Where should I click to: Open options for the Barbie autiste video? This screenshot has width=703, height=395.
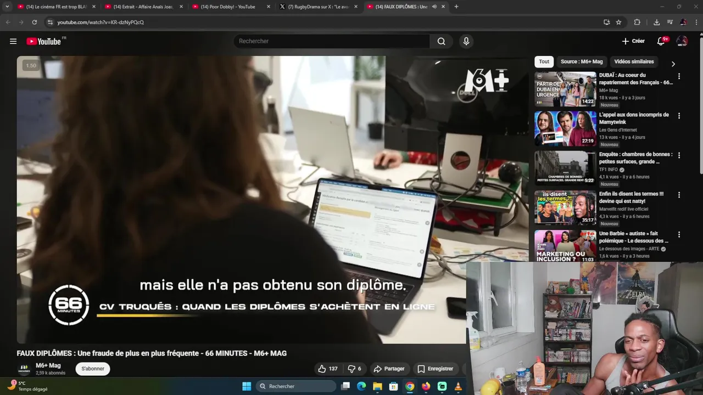coord(679,234)
